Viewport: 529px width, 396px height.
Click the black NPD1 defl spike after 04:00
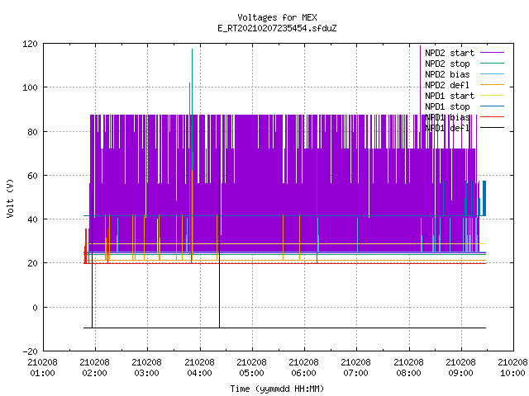pyautogui.click(x=219, y=236)
